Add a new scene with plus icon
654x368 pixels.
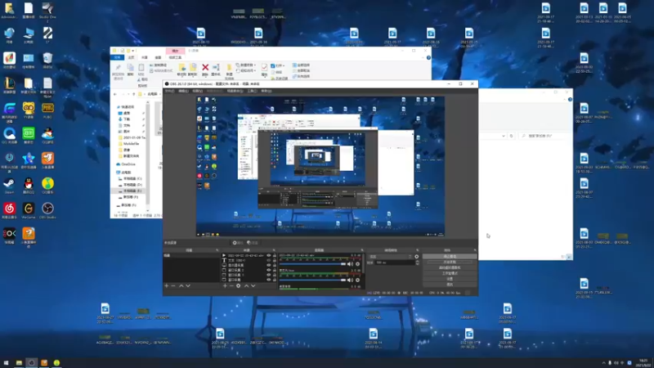click(167, 285)
